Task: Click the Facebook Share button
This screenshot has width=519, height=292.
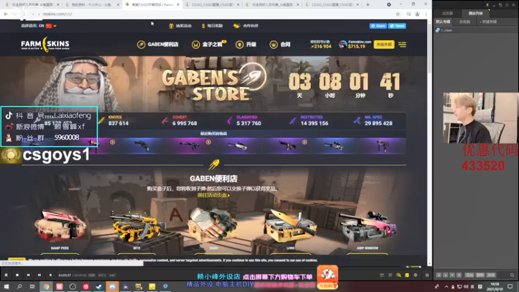Action: 378,26
